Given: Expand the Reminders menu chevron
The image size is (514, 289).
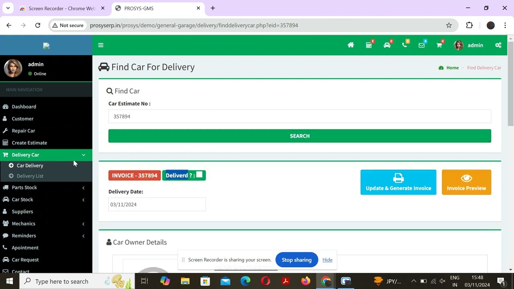Looking at the screenshot, I should coord(84,236).
